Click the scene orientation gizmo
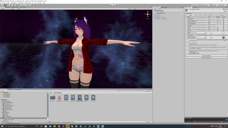This screenshot has height=128, width=228. pyautogui.click(x=147, y=14)
